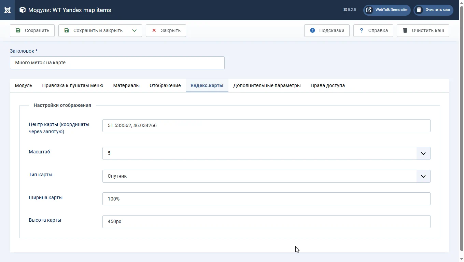464x262 pixels.
Task: Switch to the Модуль tab
Action: pos(24,85)
